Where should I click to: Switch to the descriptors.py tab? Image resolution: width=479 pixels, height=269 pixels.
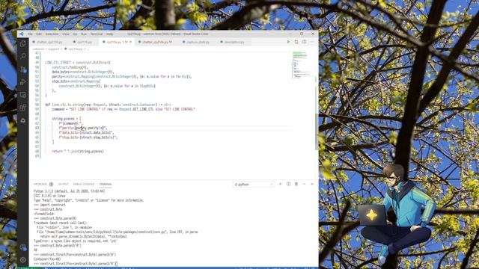tap(234, 42)
